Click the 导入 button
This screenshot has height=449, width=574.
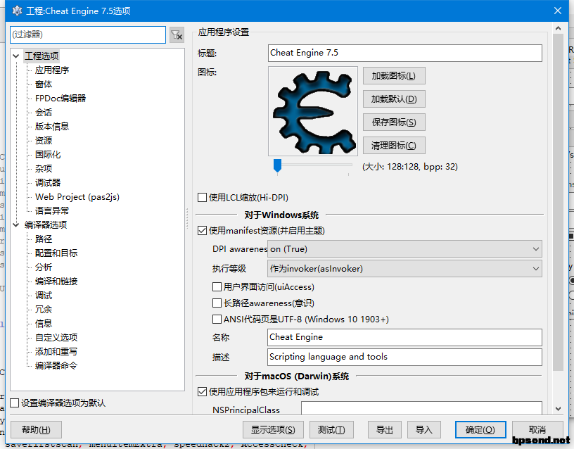coord(424,429)
